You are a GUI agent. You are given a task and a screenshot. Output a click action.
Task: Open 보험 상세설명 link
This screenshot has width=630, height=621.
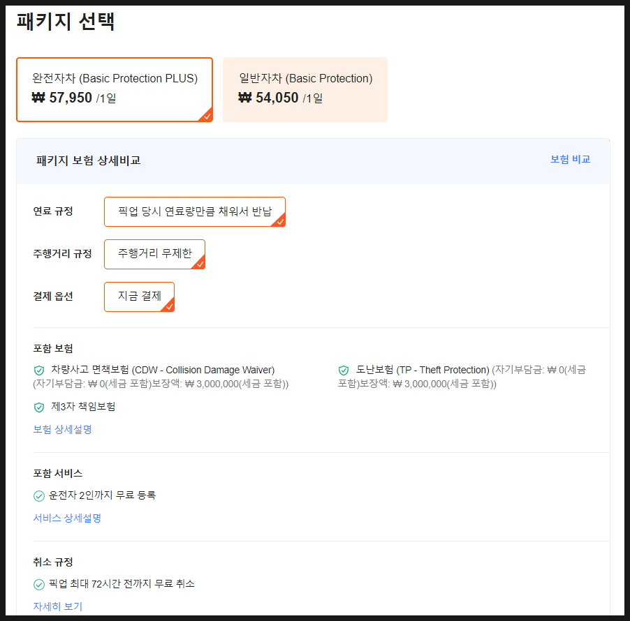[x=62, y=430]
